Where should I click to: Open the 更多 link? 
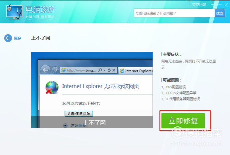(x=18, y=38)
